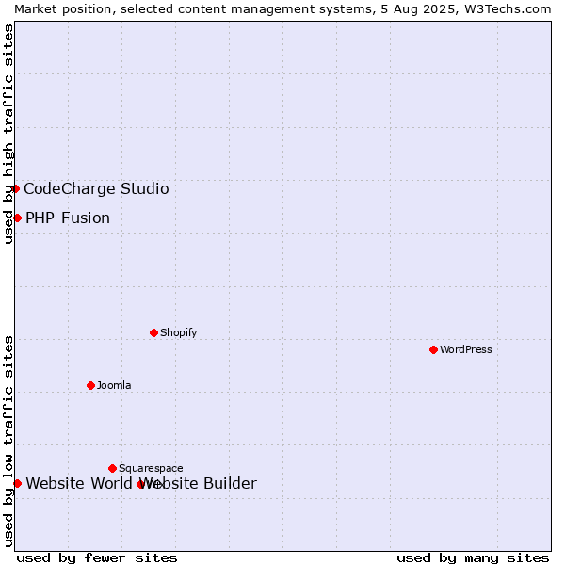565x565 pixels.
Task: Click the 'used by fewer sites' axis label
Action: click(97, 558)
